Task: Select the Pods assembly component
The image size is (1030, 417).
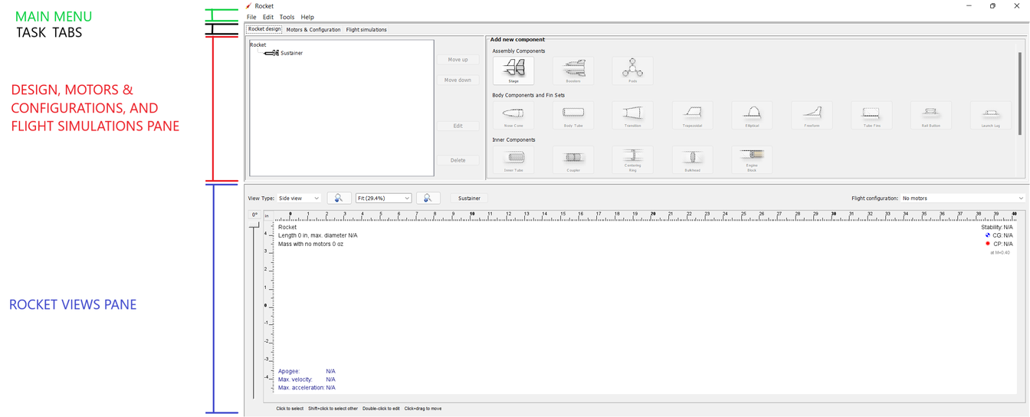Action: (x=632, y=71)
